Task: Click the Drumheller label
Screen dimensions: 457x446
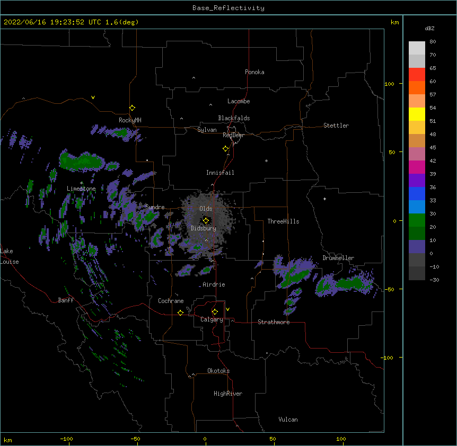Action: pos(338,258)
